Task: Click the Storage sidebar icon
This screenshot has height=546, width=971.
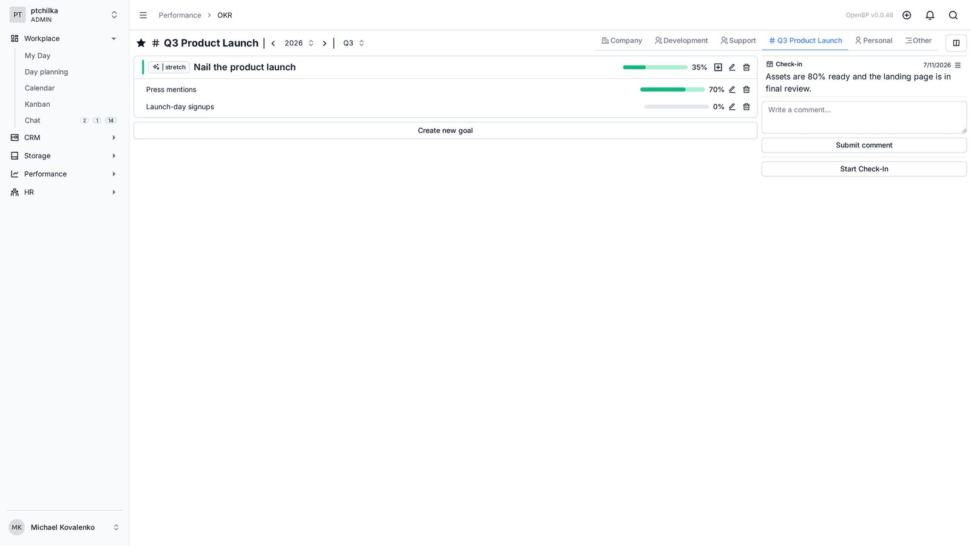Action: tap(15, 156)
